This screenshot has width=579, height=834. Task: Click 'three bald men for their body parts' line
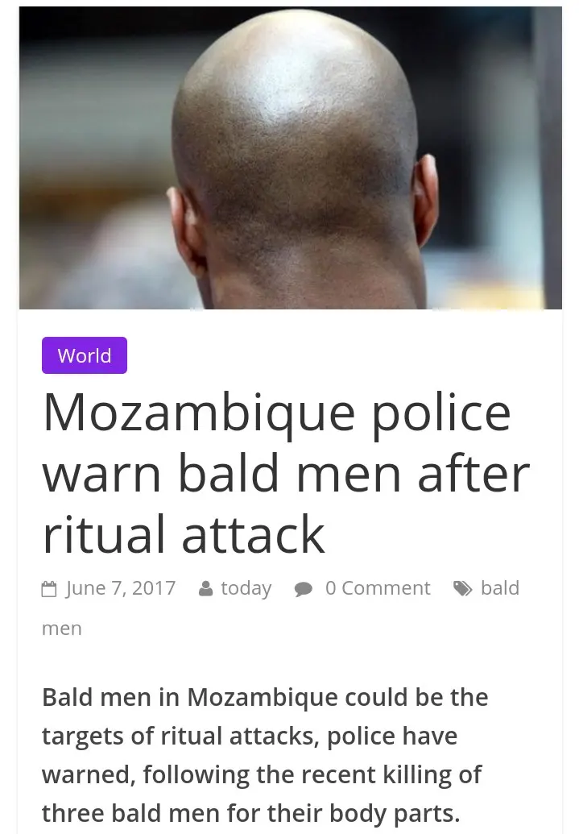(x=251, y=813)
